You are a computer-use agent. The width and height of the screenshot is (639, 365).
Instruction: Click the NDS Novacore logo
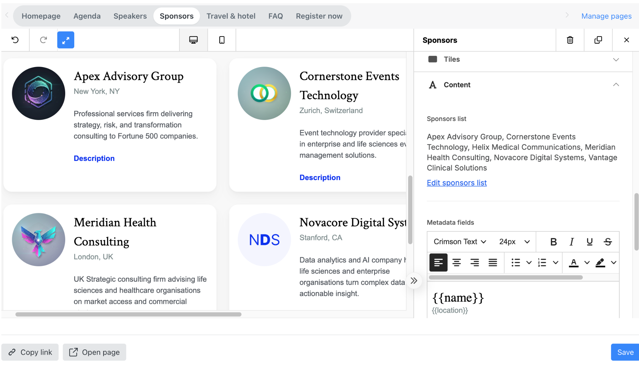pos(264,239)
